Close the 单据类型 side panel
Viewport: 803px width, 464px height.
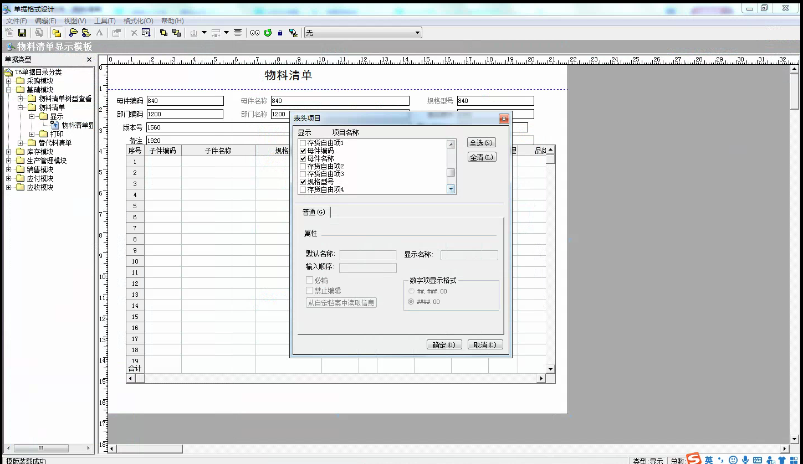click(89, 59)
